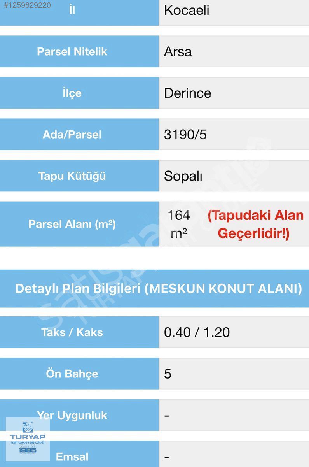The height and width of the screenshot is (467, 309).
Task: Click the Detaylı Plan Bilgileri header
Action: point(158,289)
